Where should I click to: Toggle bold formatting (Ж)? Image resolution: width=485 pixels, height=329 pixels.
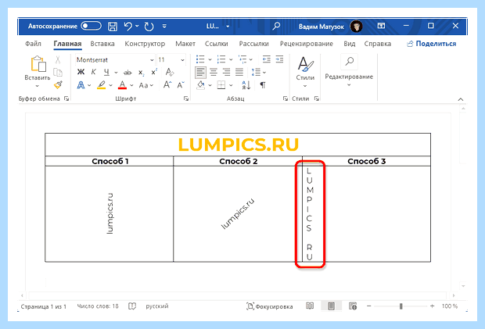[81, 72]
